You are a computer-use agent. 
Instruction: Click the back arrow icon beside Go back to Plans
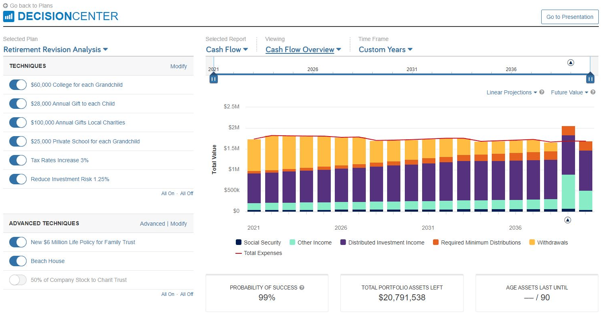(x=5, y=6)
